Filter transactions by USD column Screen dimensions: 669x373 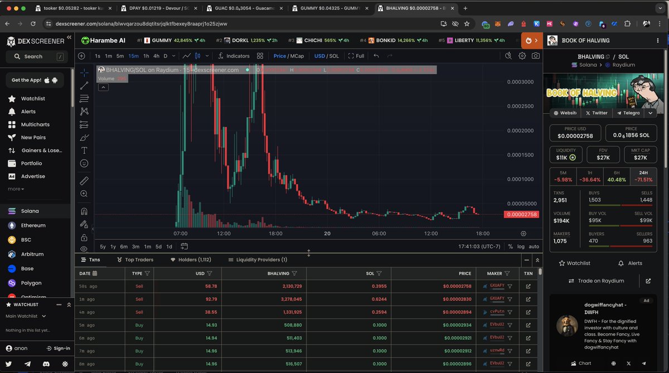210,273
